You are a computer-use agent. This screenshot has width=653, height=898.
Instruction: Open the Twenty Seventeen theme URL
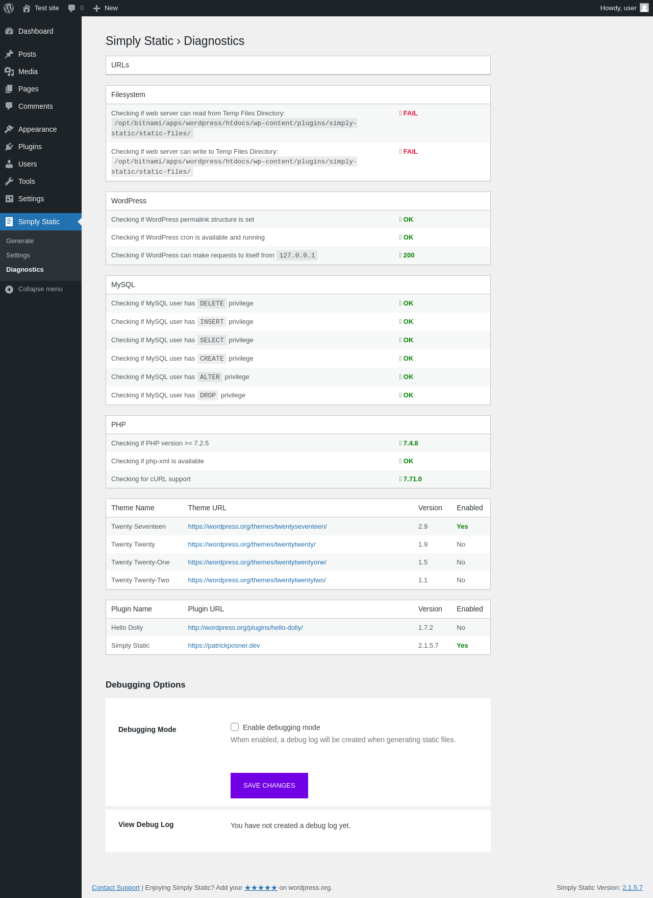pyautogui.click(x=257, y=527)
